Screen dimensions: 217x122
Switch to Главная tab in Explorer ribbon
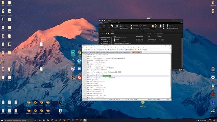(106, 23)
